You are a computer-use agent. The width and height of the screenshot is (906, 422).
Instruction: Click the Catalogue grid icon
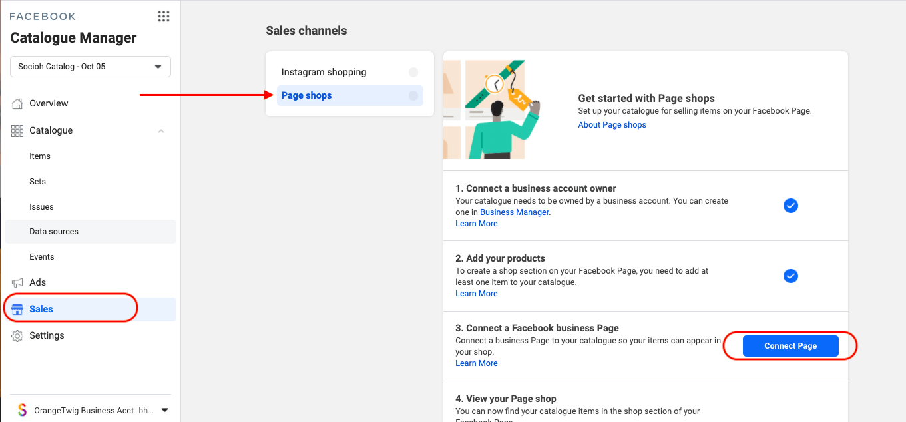[17, 131]
